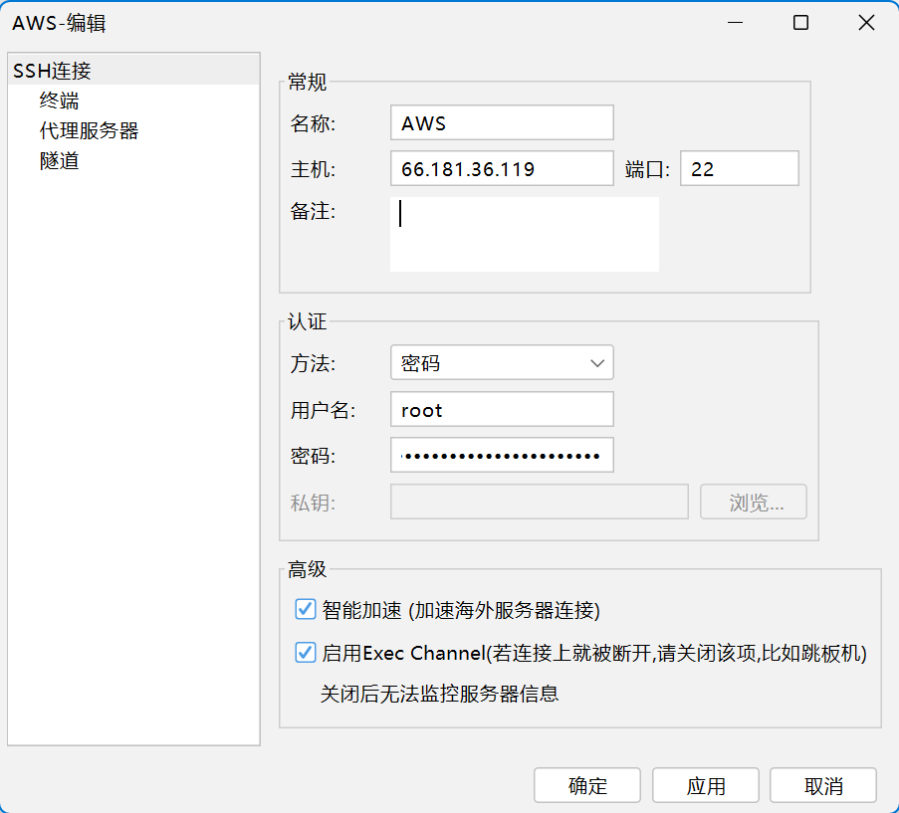
Task: Disable the 智能加速 checkbox
Action: (306, 609)
